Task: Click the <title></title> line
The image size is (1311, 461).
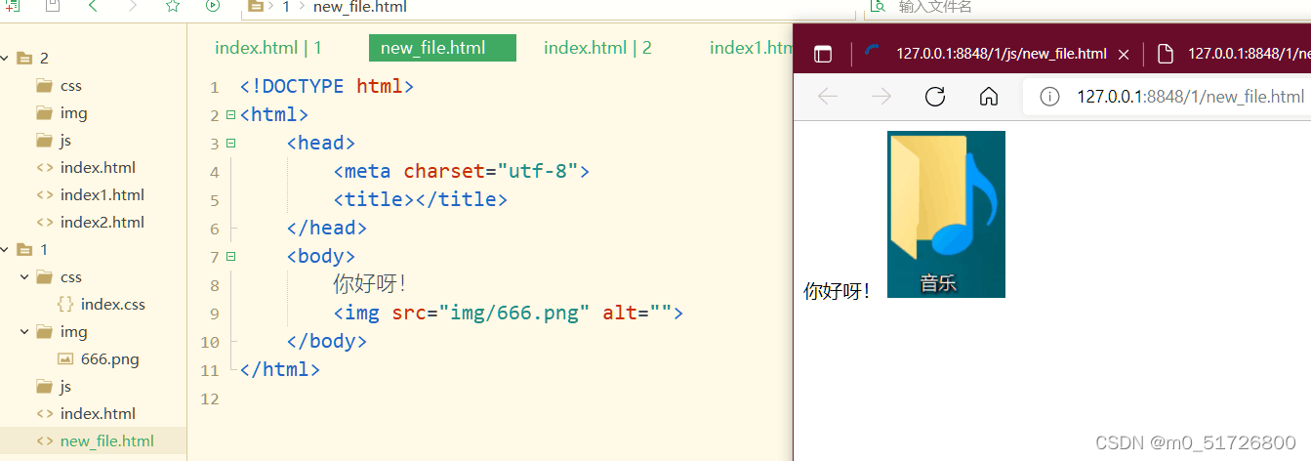Action: 421,200
